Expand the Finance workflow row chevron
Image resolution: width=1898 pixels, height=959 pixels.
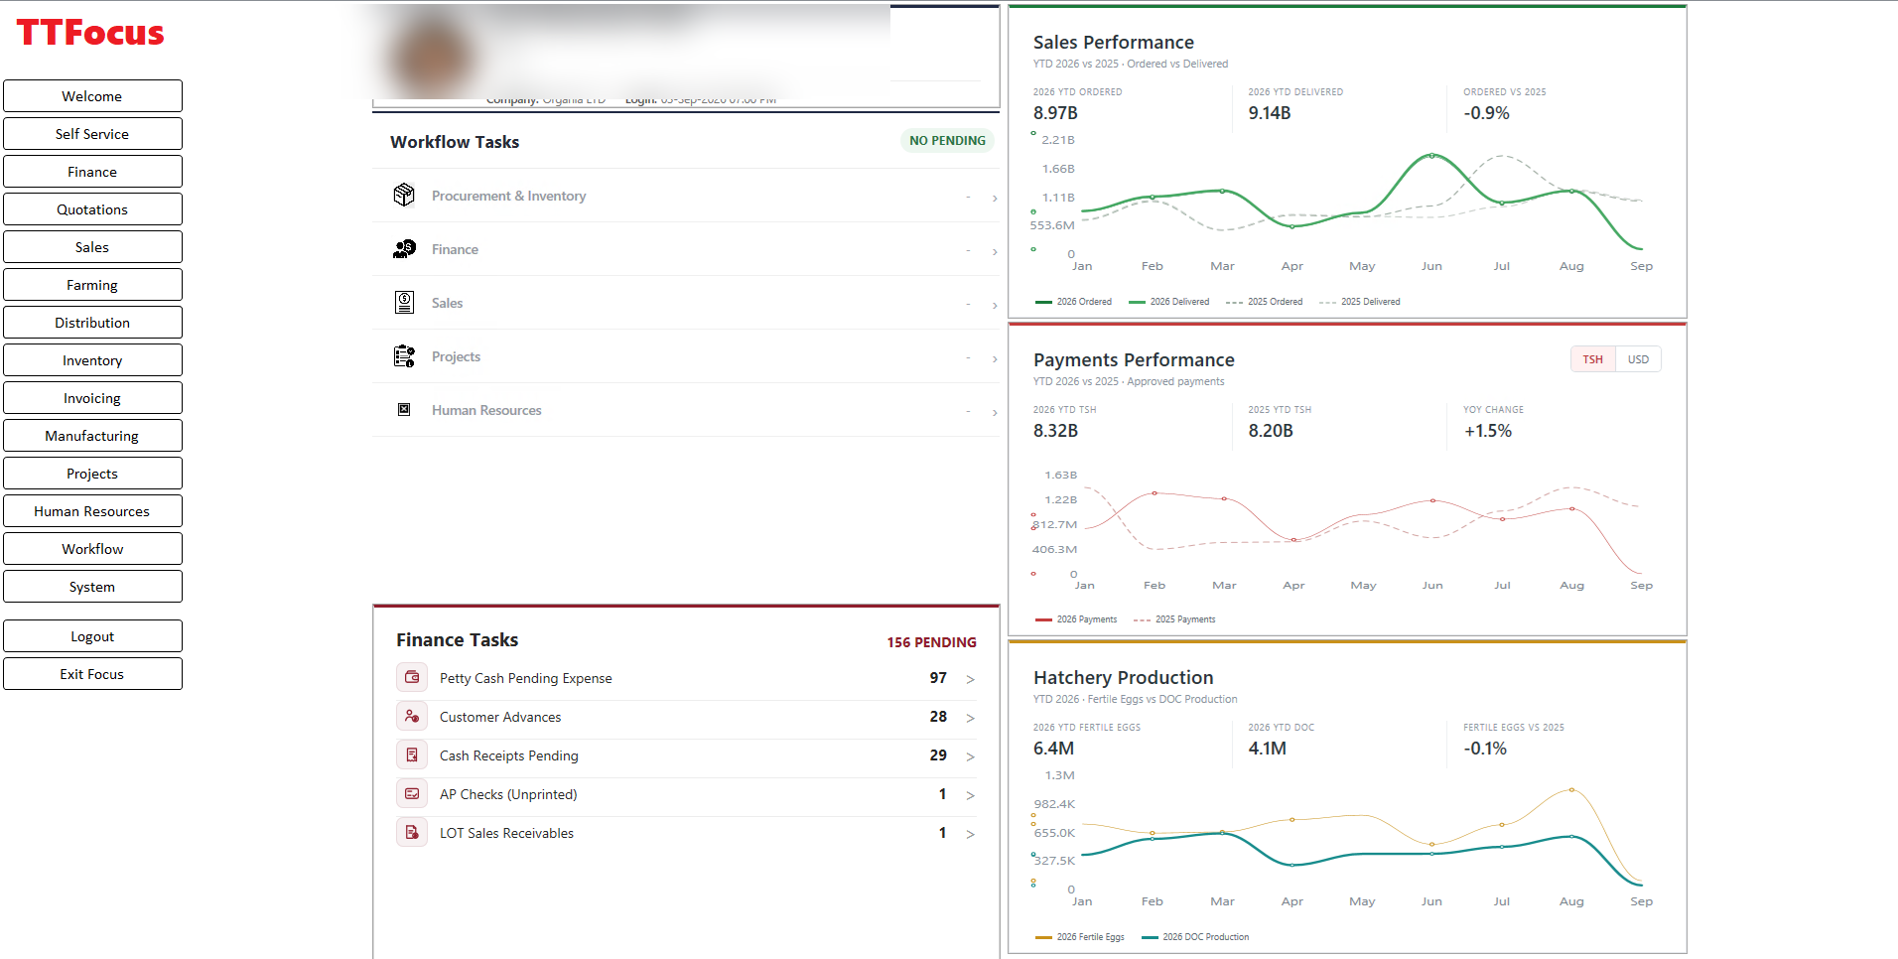[995, 251]
